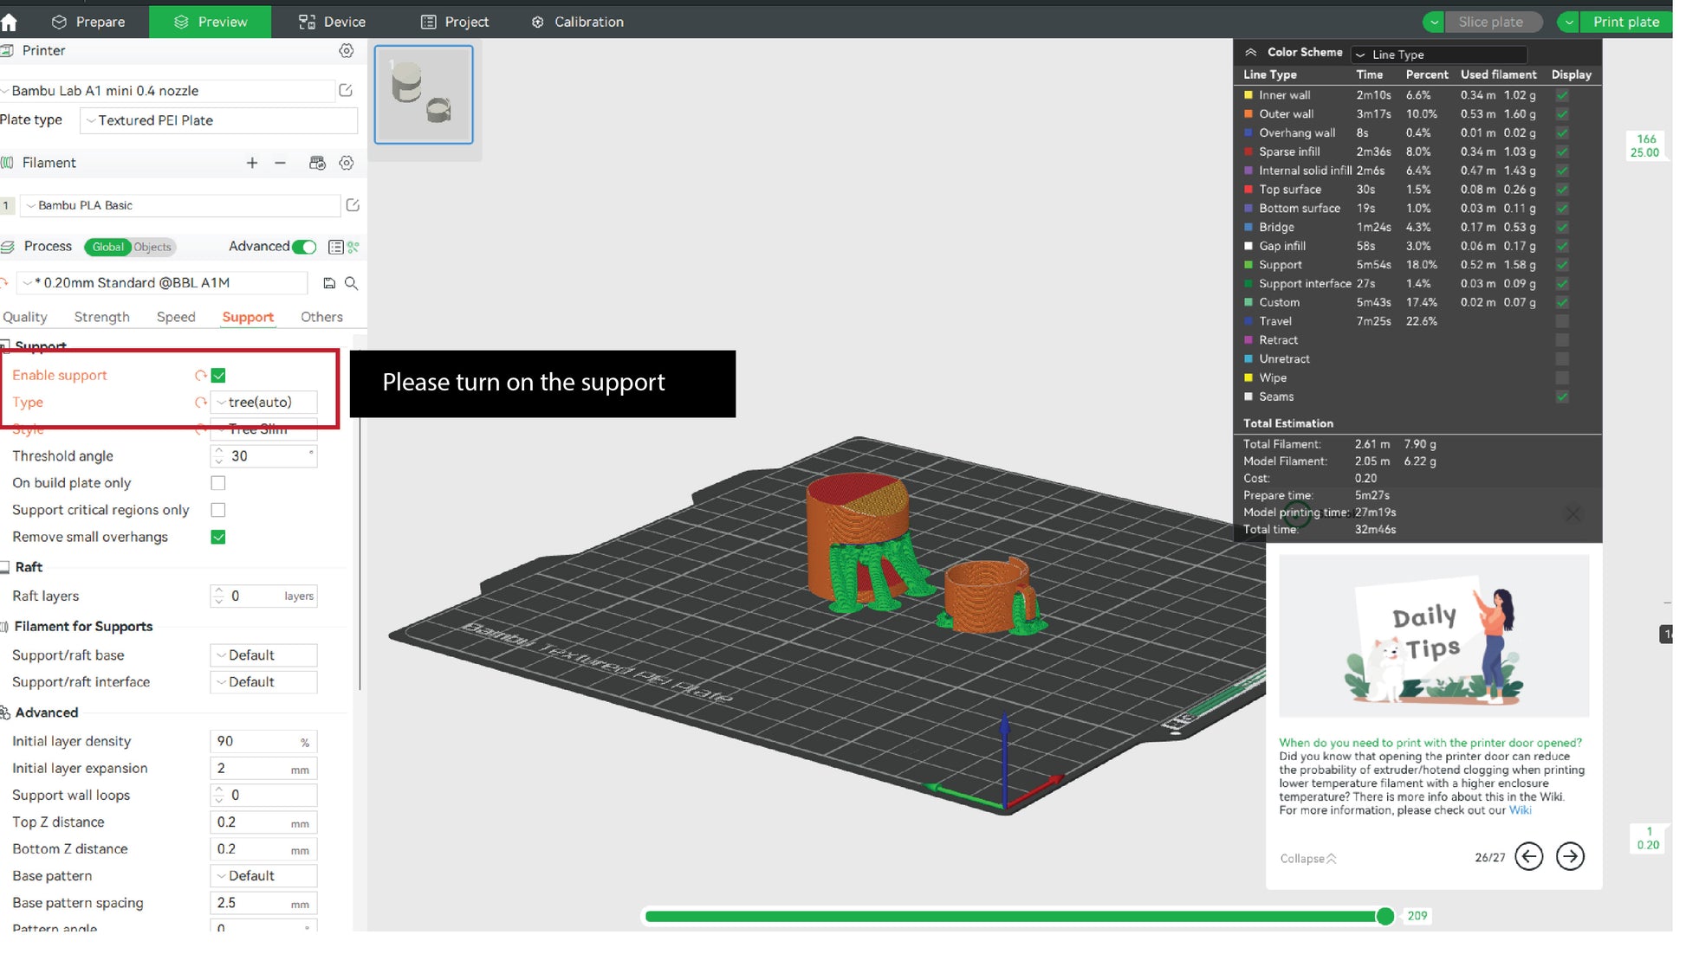This screenshot has height=954, width=1686.
Task: Click the remove filament minus icon
Action: pyautogui.click(x=280, y=163)
